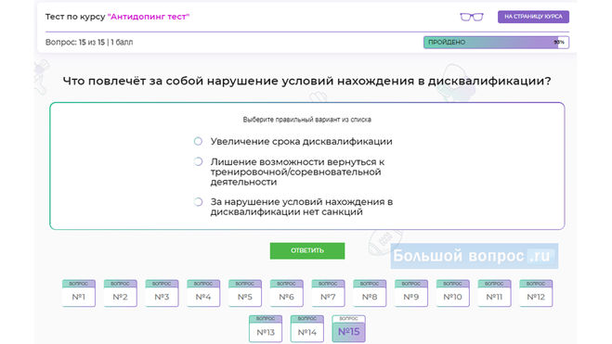Select "Увеличение срока дисквалификации" radio option
Viewport: 612px width, 344px height.
pyautogui.click(x=199, y=142)
